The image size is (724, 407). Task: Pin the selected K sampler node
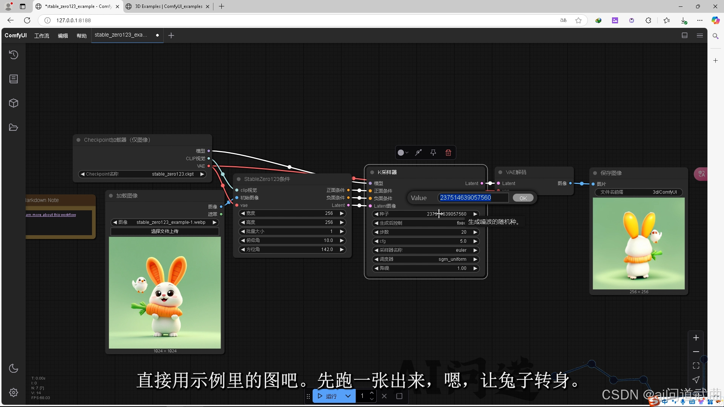pos(433,153)
